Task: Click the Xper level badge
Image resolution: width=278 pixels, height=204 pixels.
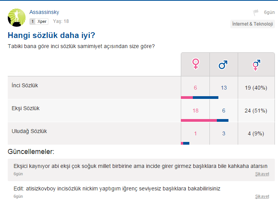Action: click(39, 21)
